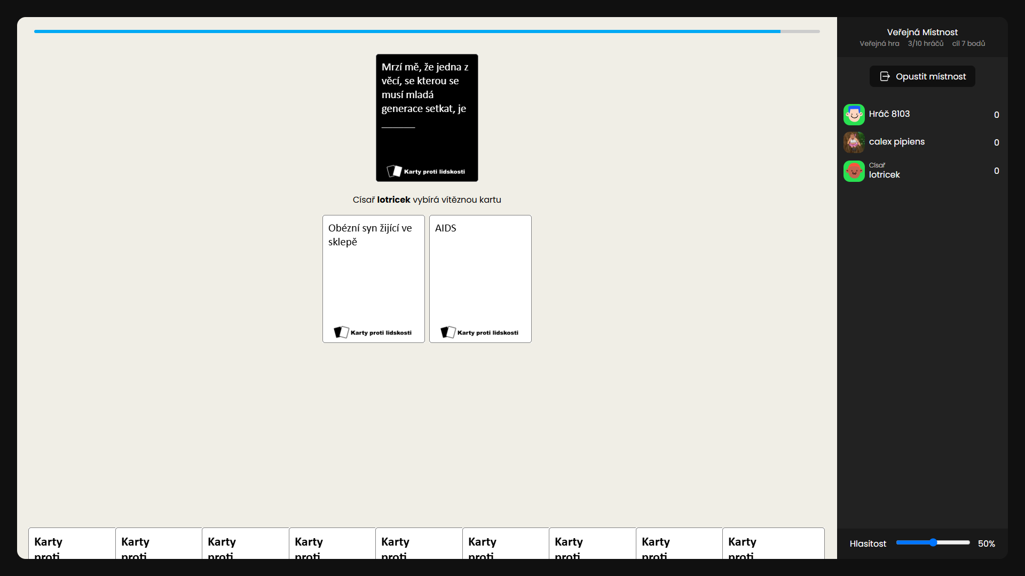The height and width of the screenshot is (576, 1025).
Task: Click lotricek red avatar icon
Action: (854, 171)
